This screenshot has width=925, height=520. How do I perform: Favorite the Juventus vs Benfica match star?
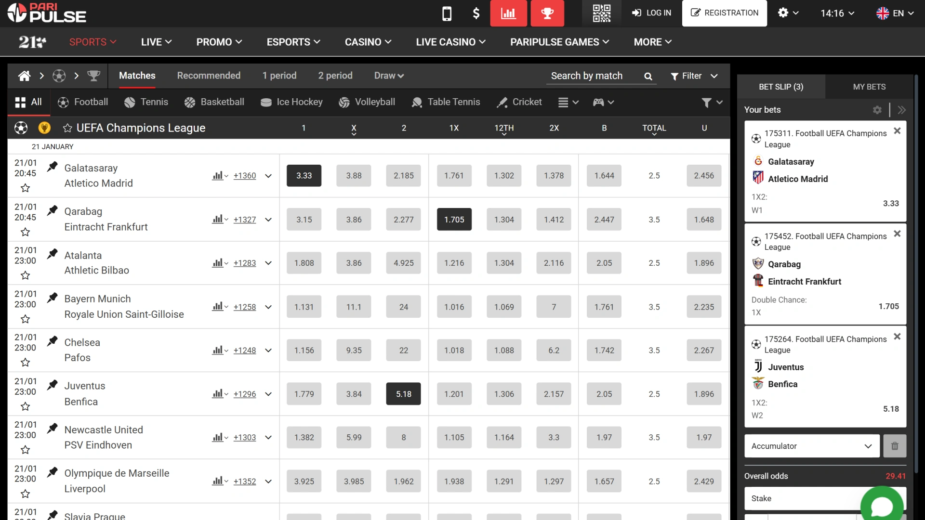25,406
